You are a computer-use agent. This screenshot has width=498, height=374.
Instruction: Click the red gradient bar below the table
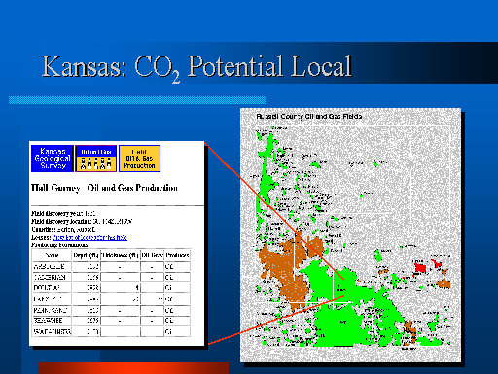(x=133, y=368)
